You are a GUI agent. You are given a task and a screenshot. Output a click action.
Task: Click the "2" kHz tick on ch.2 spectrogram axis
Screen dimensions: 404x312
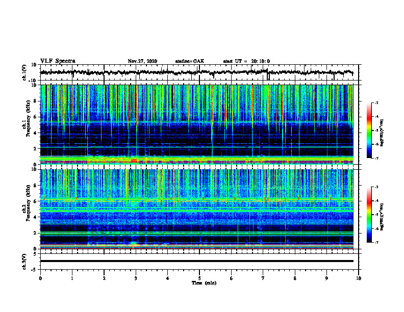pyautogui.click(x=35, y=233)
